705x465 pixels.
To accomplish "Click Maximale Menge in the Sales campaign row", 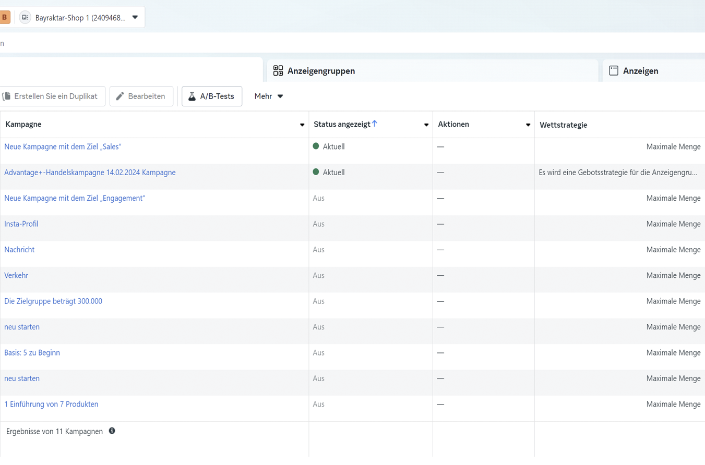I will coord(674,147).
